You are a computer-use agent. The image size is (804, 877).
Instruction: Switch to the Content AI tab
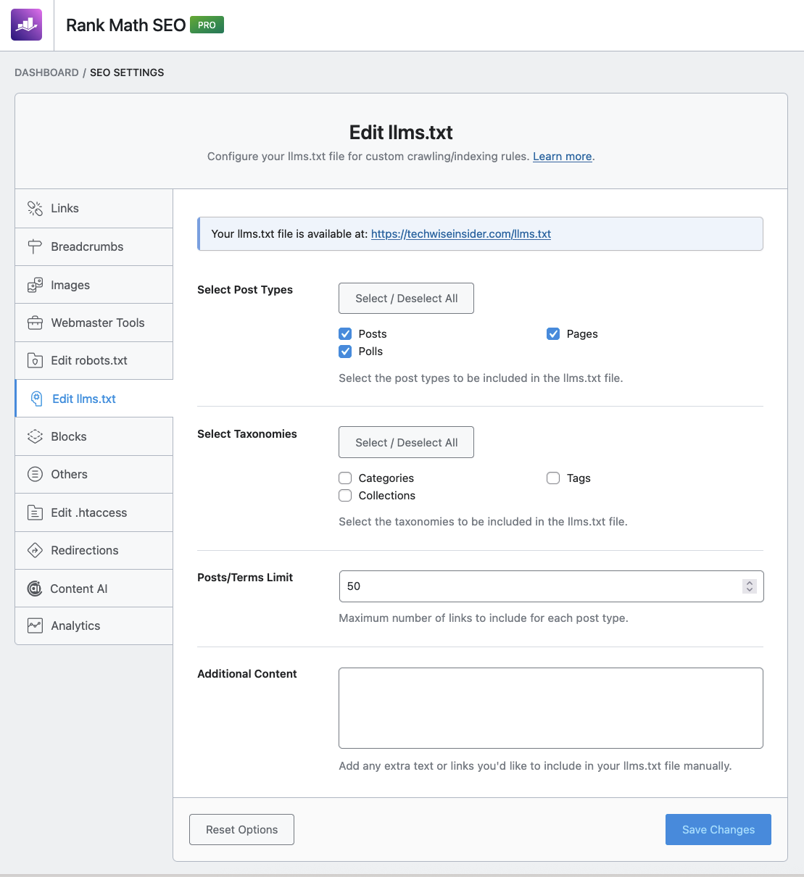point(94,589)
